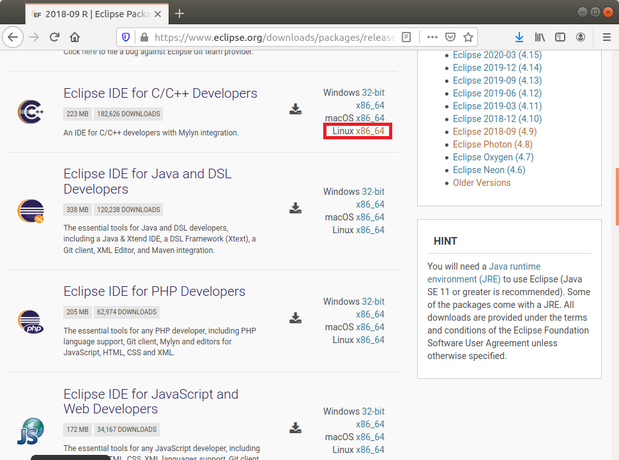Screen dimensions: 619x460
Task: Bookmark this page with the star
Action: [468, 37]
